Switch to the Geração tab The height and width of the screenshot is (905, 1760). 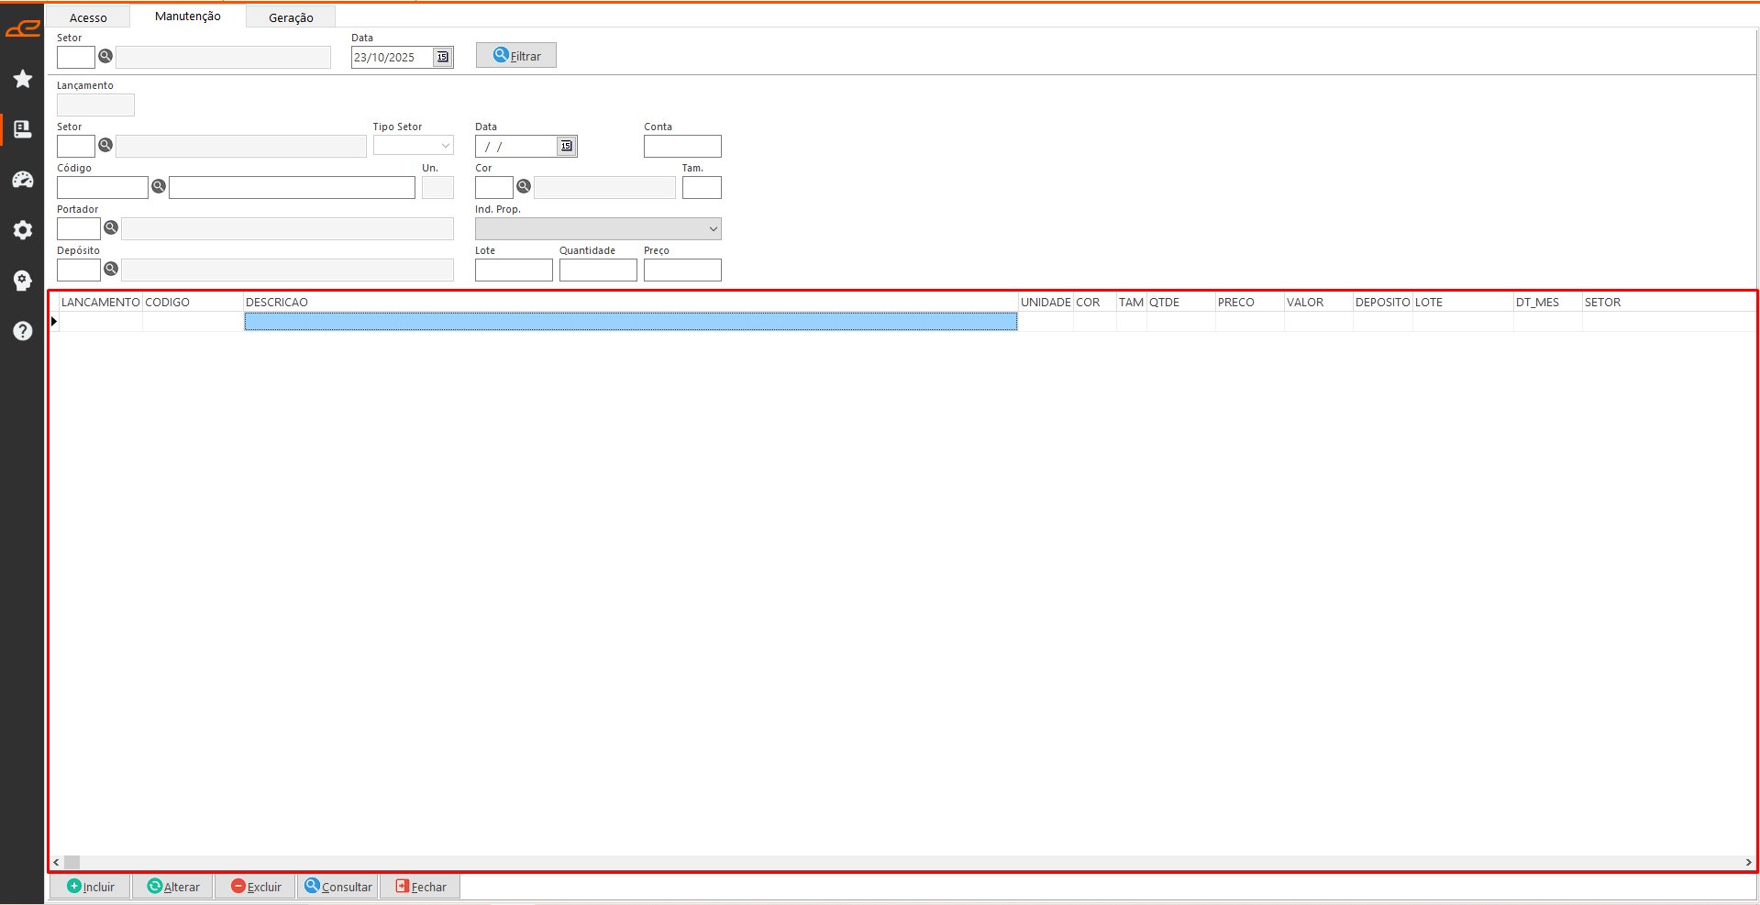(291, 17)
